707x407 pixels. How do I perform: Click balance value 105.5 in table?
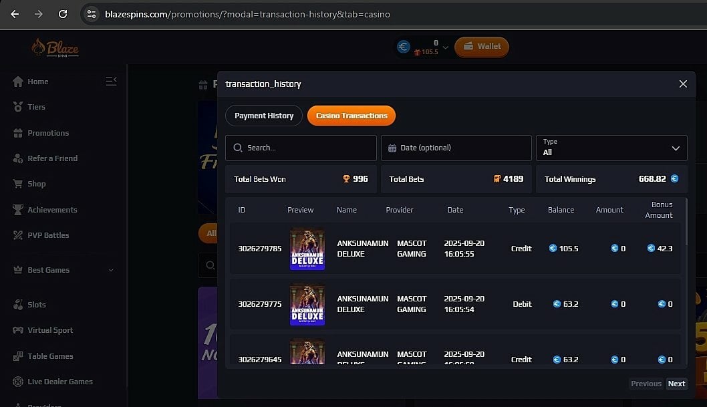(569, 249)
